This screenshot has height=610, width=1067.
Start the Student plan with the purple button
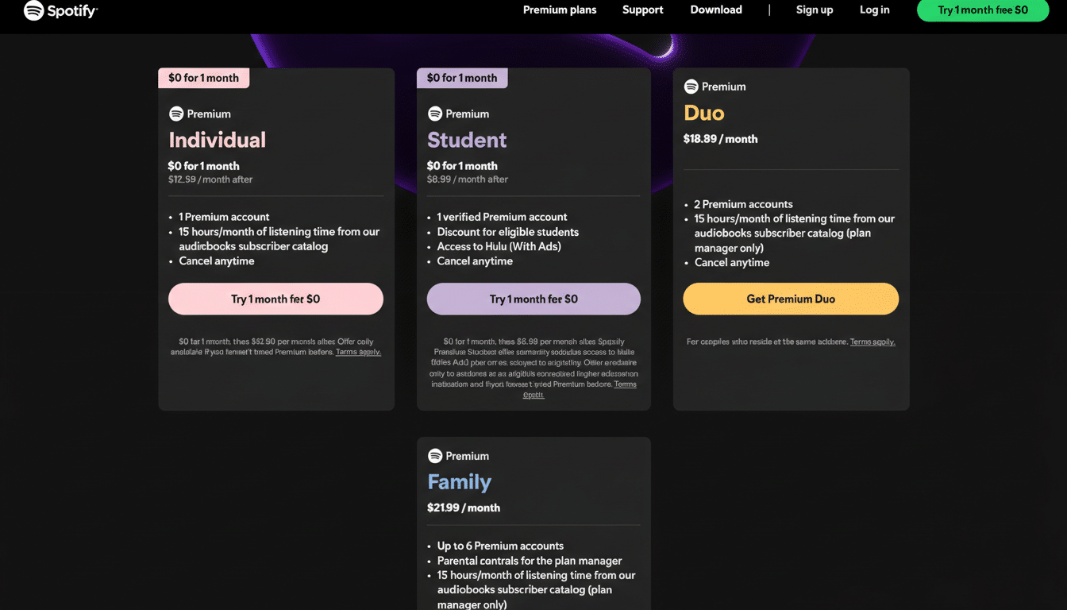point(533,299)
